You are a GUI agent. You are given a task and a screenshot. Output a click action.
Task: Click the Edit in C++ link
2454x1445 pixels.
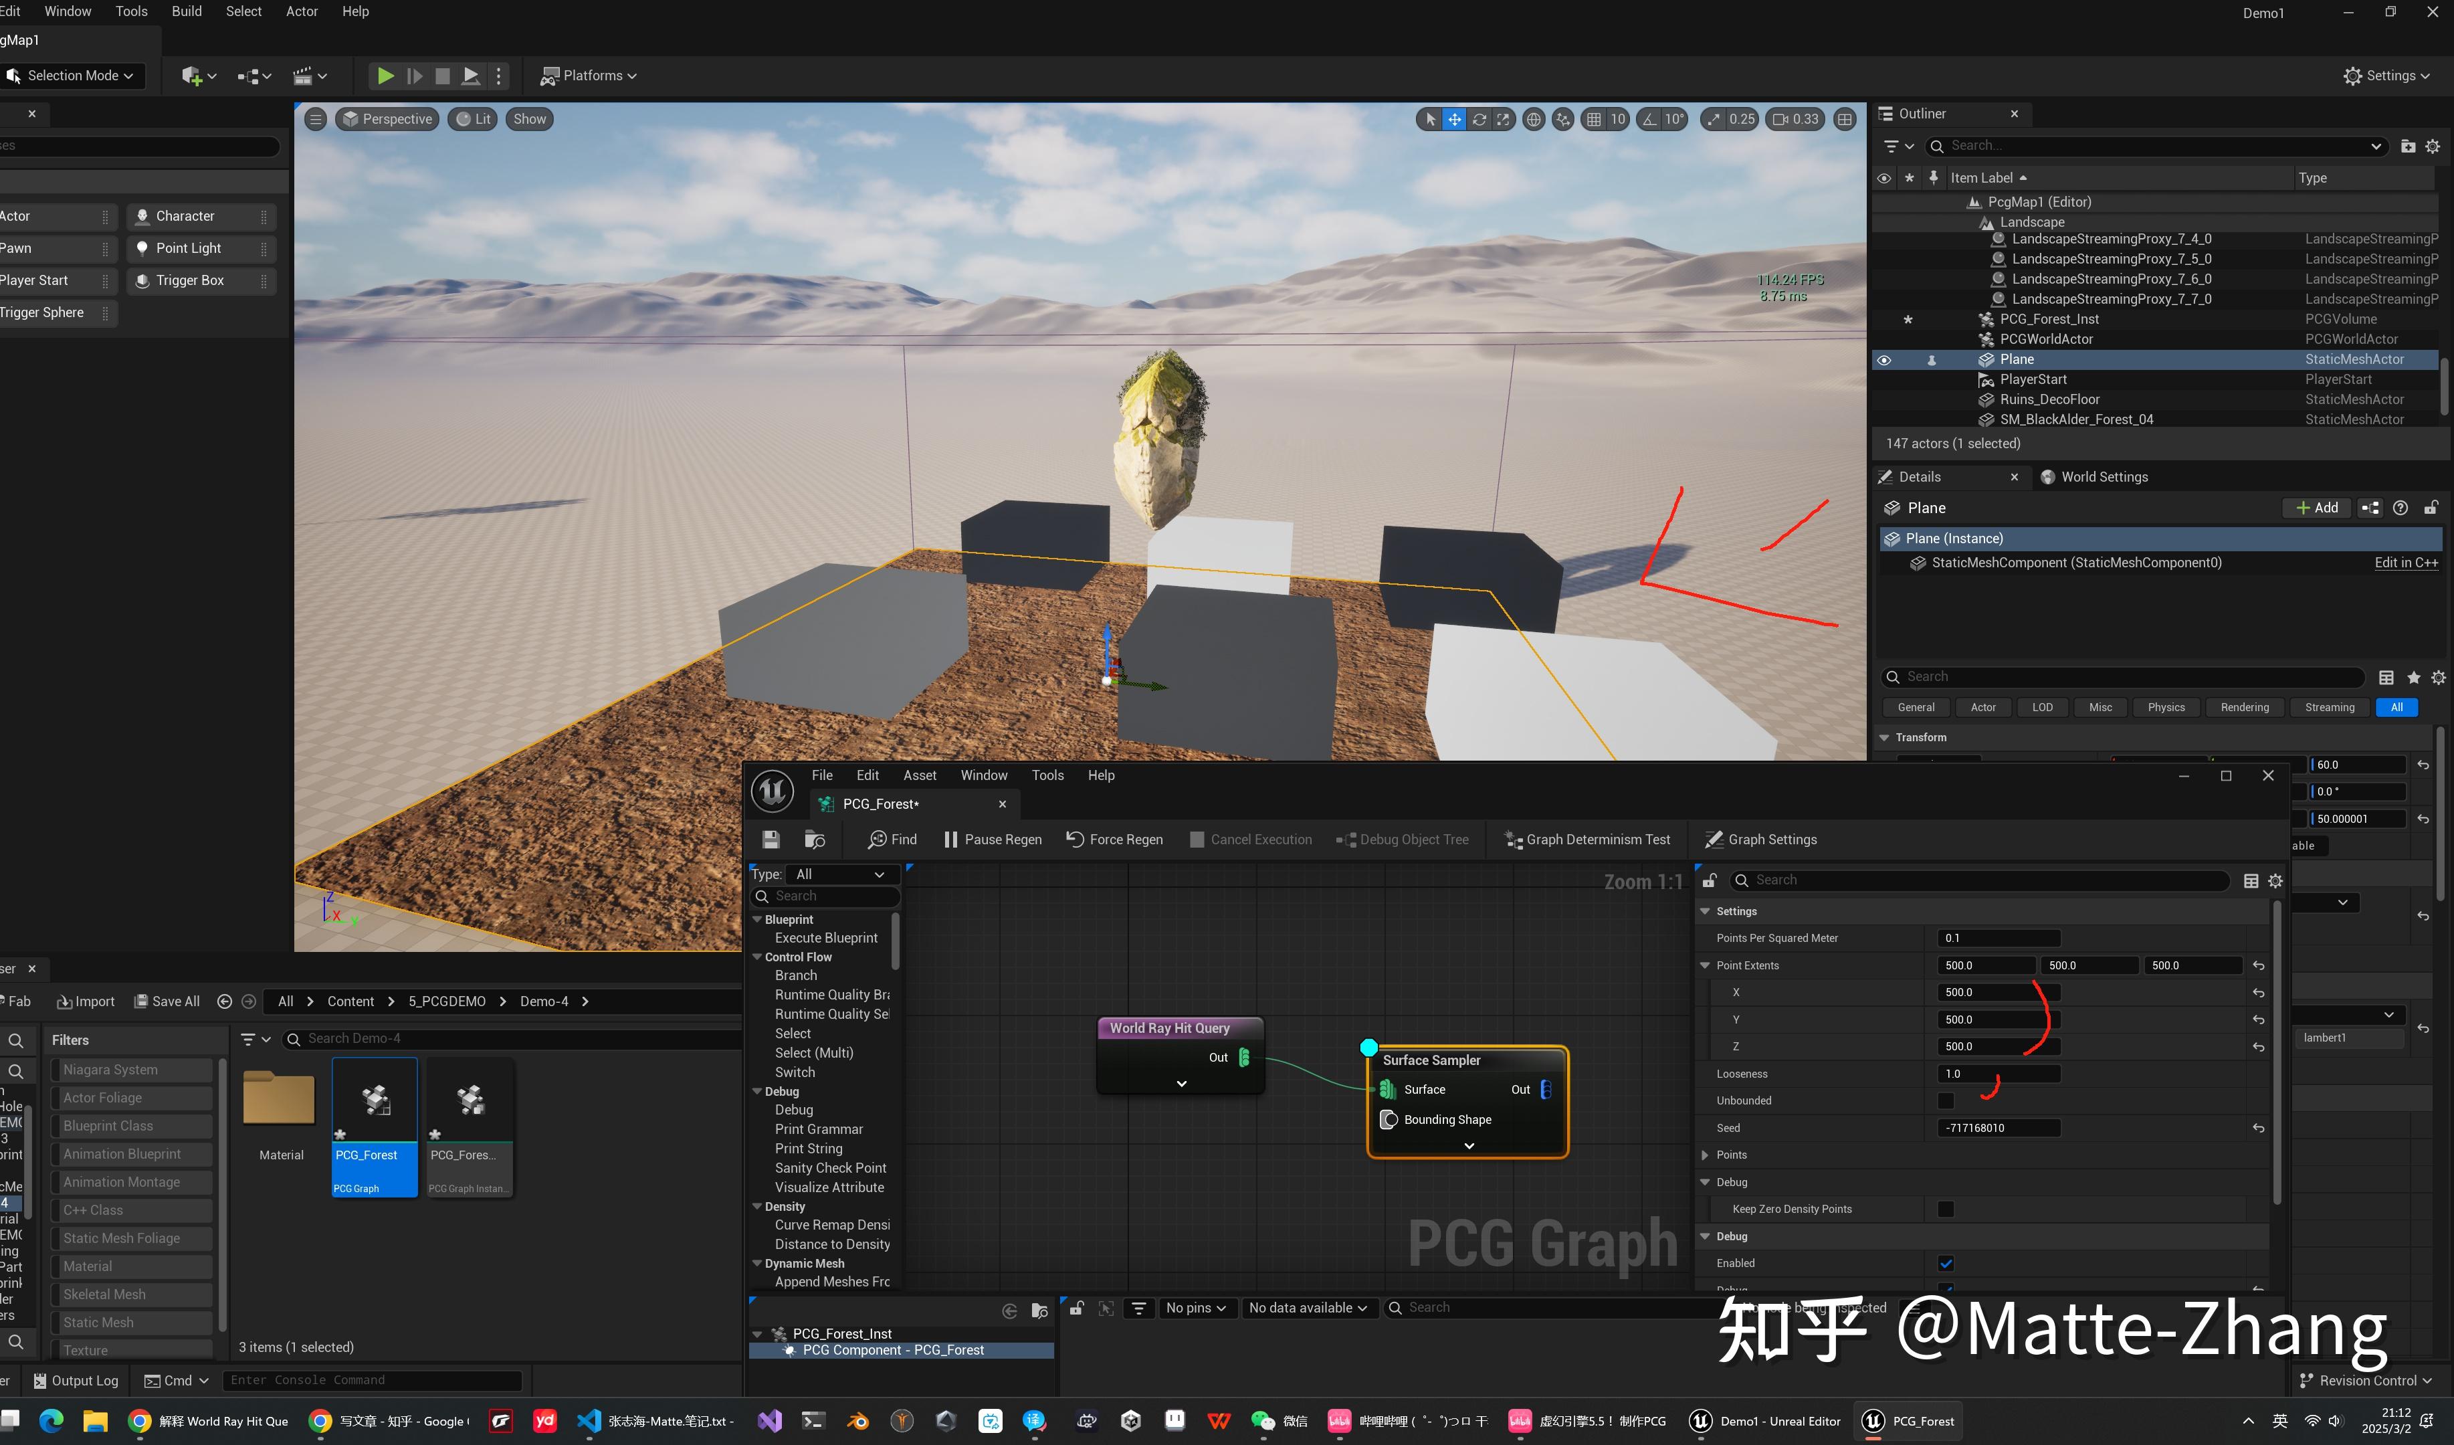click(2407, 562)
